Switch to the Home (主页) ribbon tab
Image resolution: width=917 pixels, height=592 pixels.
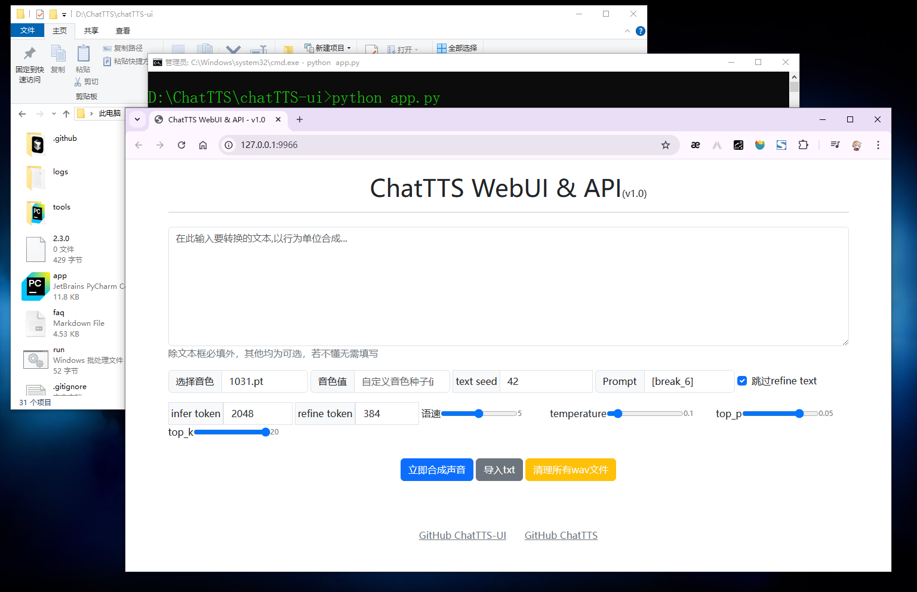point(60,31)
